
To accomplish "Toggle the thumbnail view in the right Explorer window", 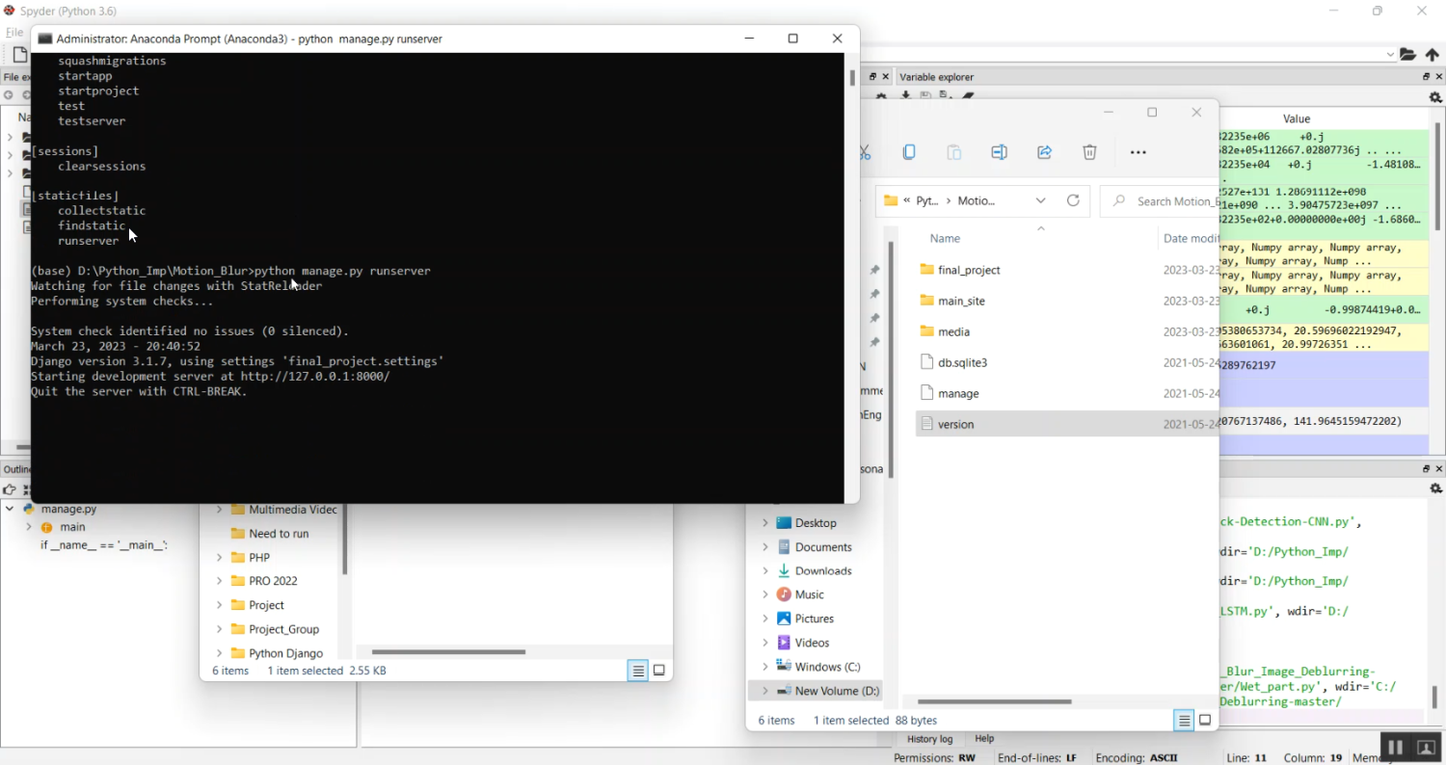I will 1205,720.
